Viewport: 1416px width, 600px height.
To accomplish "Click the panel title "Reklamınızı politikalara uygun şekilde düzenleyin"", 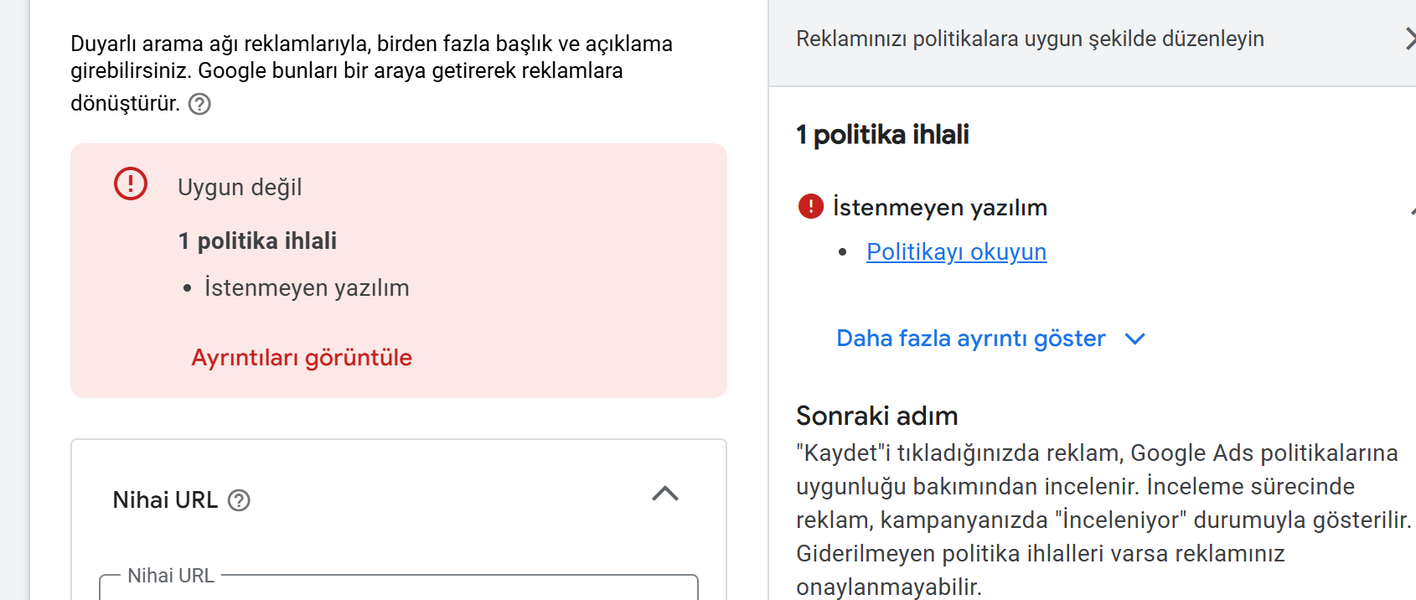I will [1030, 39].
